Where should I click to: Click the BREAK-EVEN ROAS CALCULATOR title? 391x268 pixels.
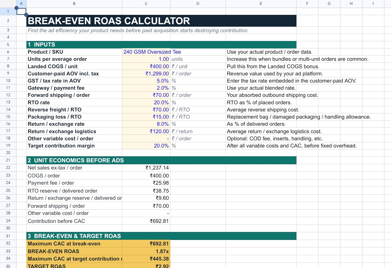pyautogui.click(x=109, y=21)
